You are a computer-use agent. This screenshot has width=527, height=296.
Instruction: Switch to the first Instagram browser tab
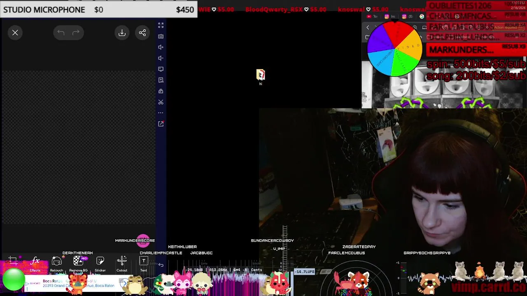(x=389, y=16)
